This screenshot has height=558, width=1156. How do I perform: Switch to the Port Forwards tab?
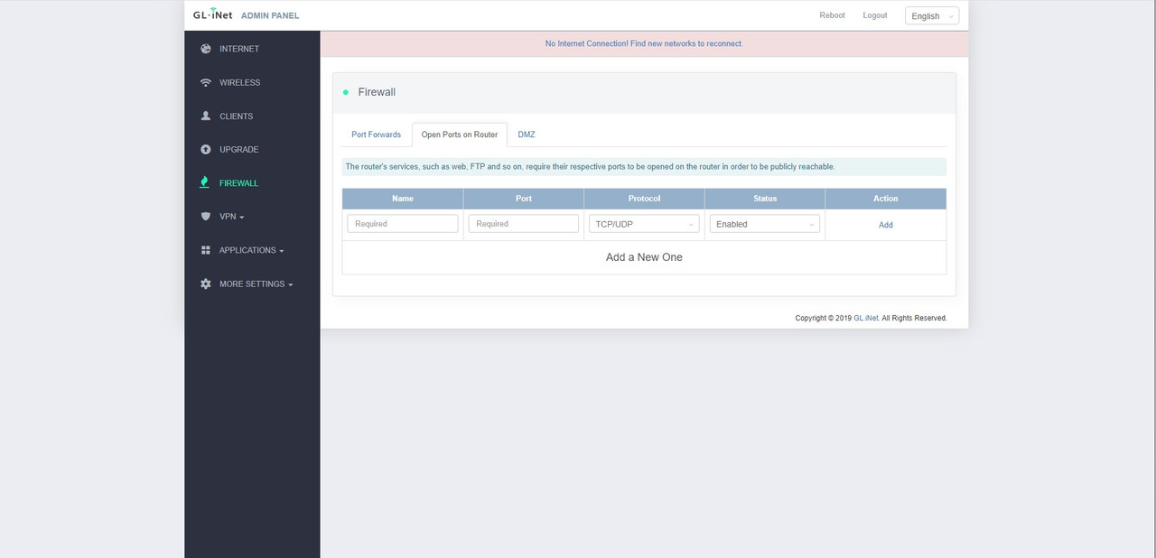[376, 135]
